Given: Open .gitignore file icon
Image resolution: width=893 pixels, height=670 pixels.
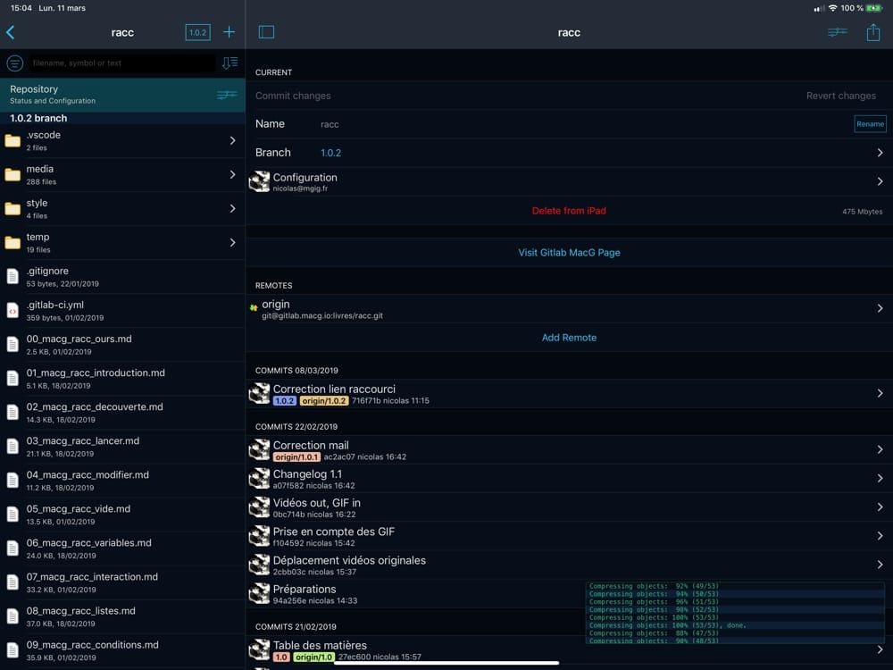Looking at the screenshot, I should point(13,276).
